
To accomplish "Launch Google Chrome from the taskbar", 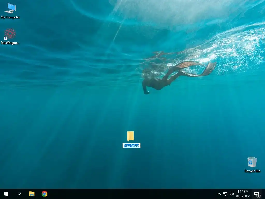I will (x=45, y=194).
